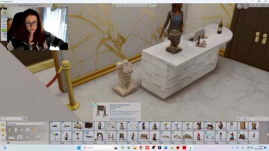Image resolution: width=269 pixels, height=151 pixels.
Task: Click the last green-yellow toggle in the top toolbar
Action: (153, 5)
